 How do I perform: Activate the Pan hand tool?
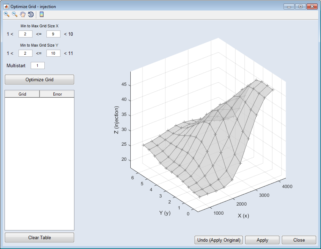click(23, 14)
